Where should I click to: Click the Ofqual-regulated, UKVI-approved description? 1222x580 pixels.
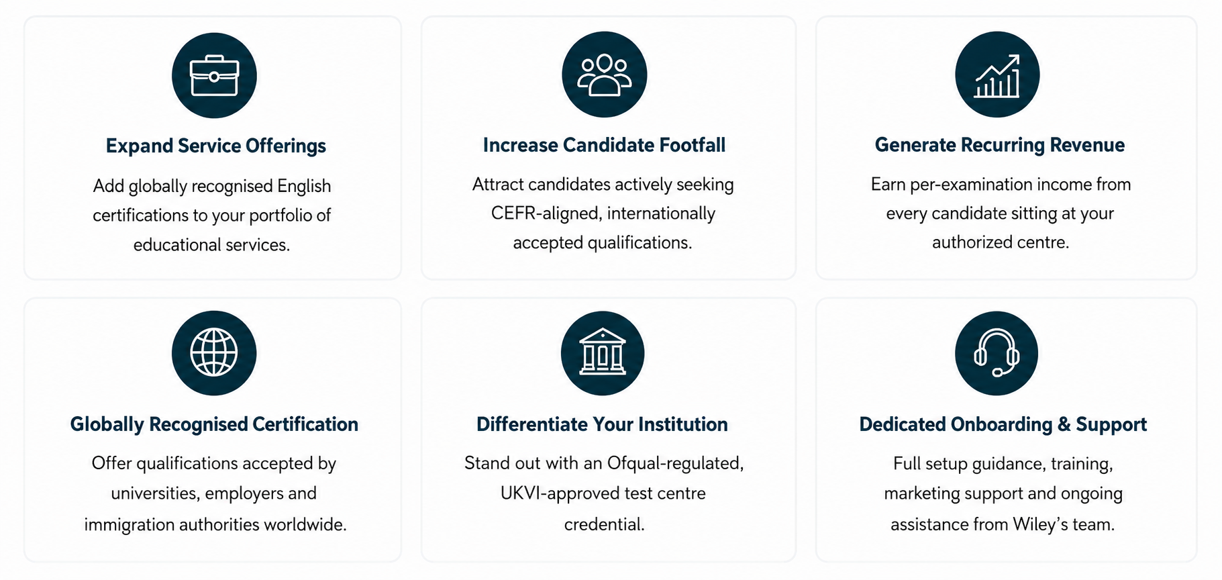(x=604, y=493)
